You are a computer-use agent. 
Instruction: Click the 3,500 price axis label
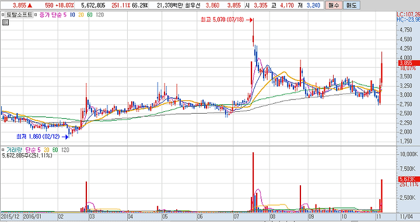[x=406, y=76]
